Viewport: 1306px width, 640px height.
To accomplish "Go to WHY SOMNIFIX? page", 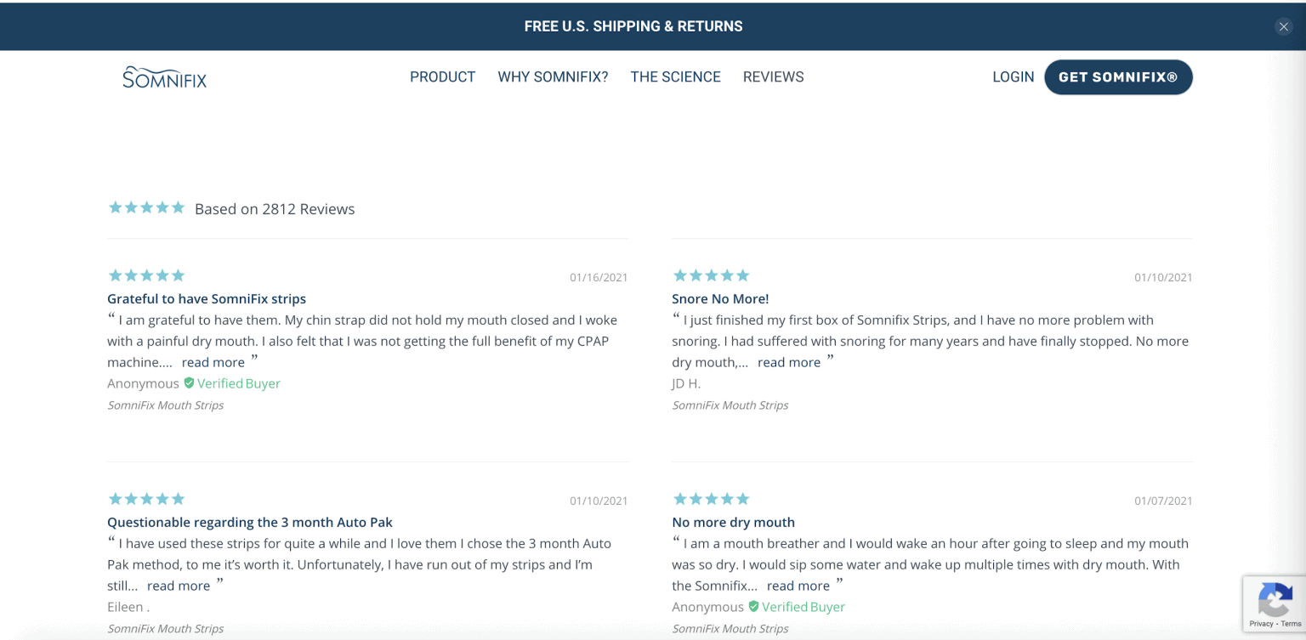I will click(x=553, y=77).
